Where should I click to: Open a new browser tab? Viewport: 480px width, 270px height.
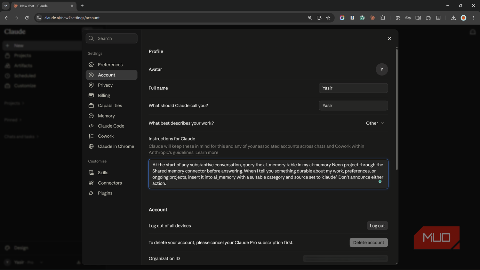click(82, 6)
